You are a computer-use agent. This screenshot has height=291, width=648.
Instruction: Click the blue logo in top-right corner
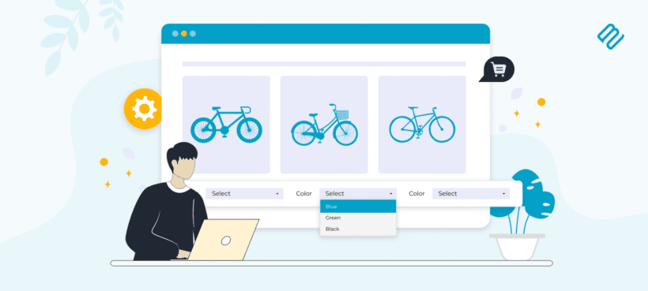pos(610,36)
